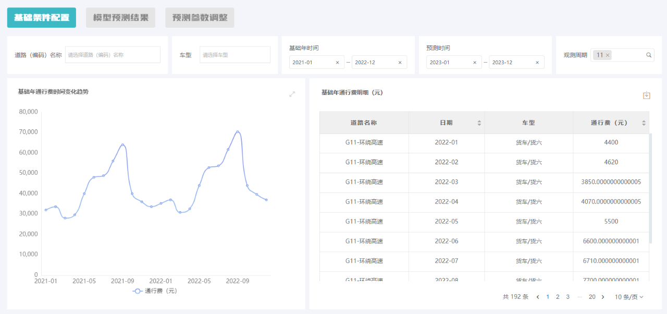Clear the 2023-01 forecast start date
The image size is (667, 314).
point(474,63)
